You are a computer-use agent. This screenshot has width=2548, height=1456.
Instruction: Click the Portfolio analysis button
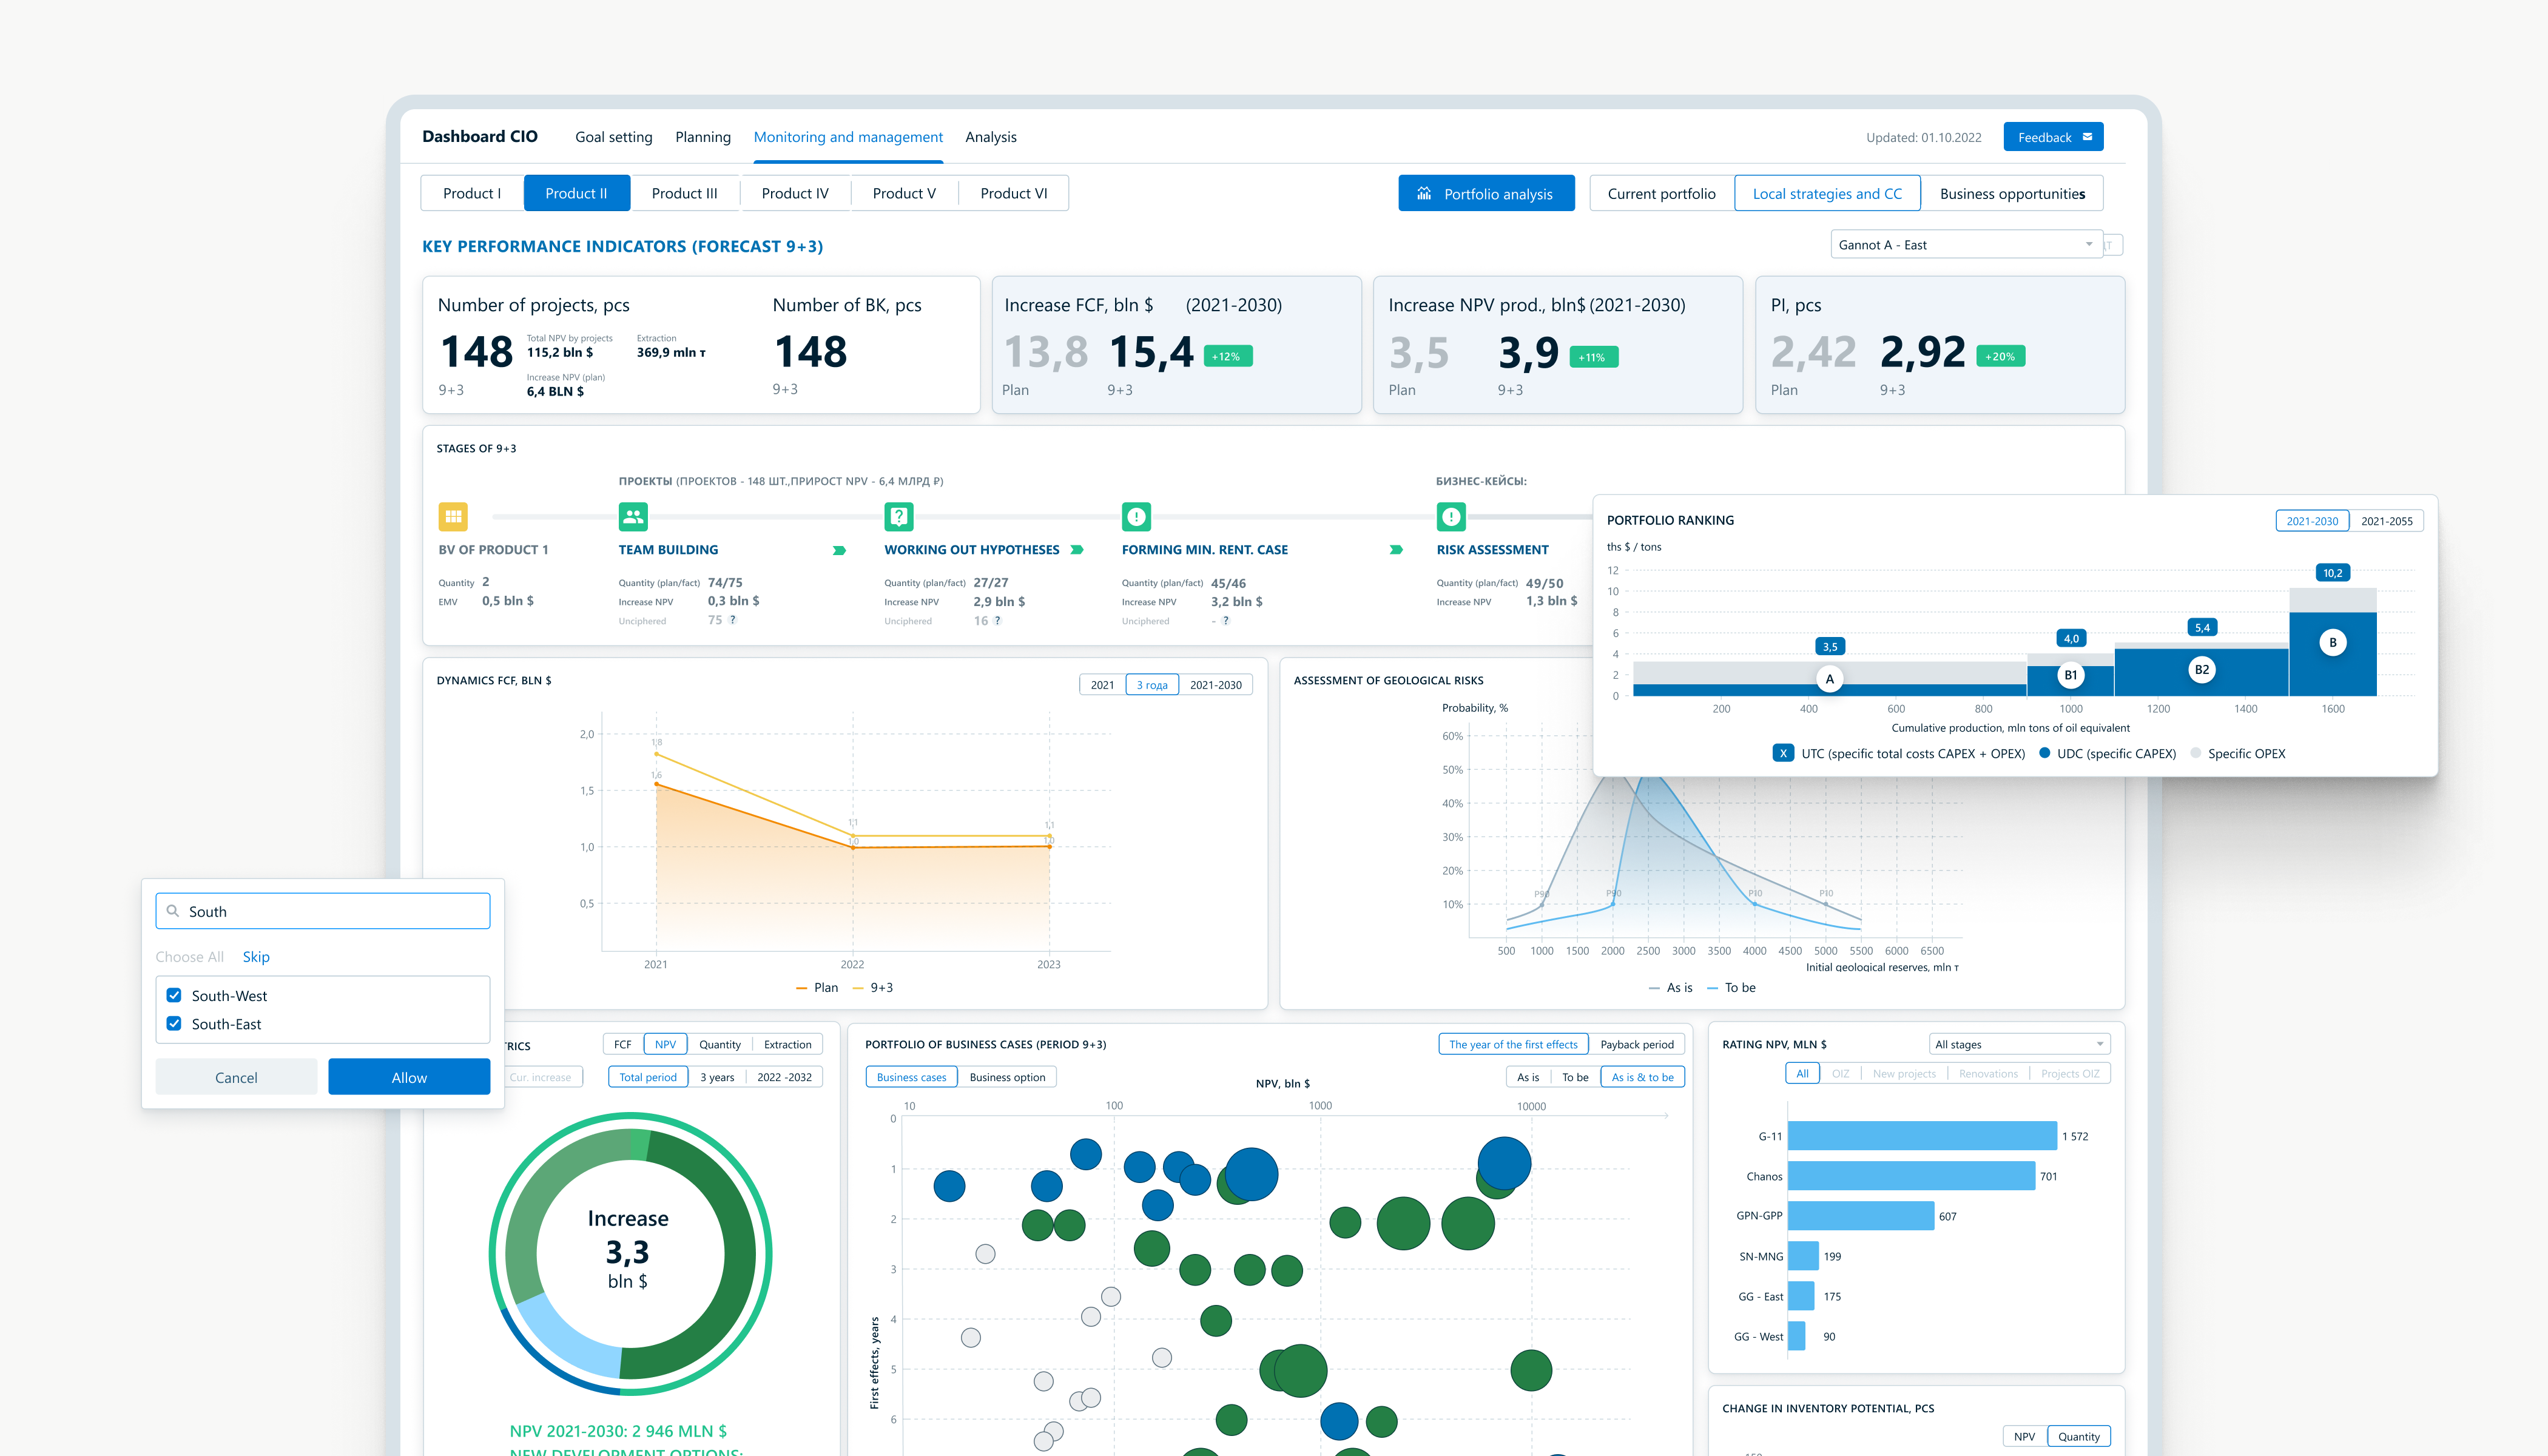pyautogui.click(x=1486, y=193)
